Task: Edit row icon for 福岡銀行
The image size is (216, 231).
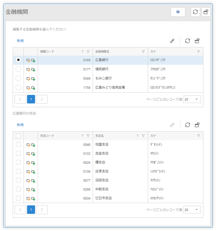Action: point(28,70)
